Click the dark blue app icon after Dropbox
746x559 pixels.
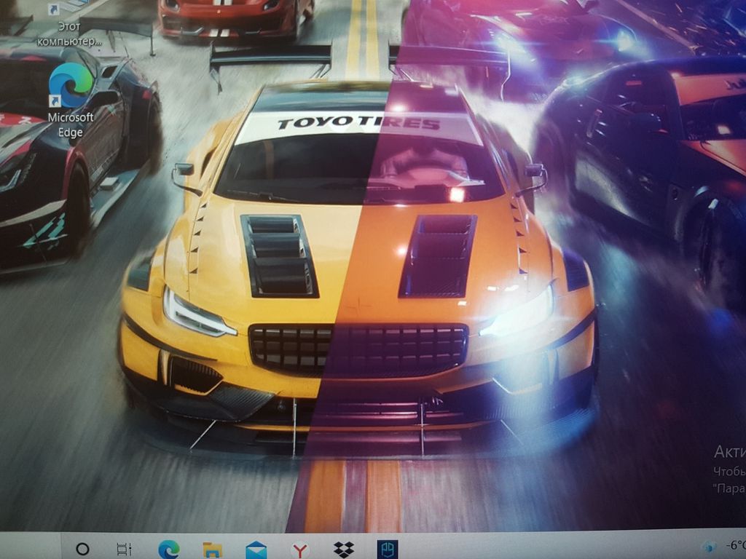[x=387, y=549]
